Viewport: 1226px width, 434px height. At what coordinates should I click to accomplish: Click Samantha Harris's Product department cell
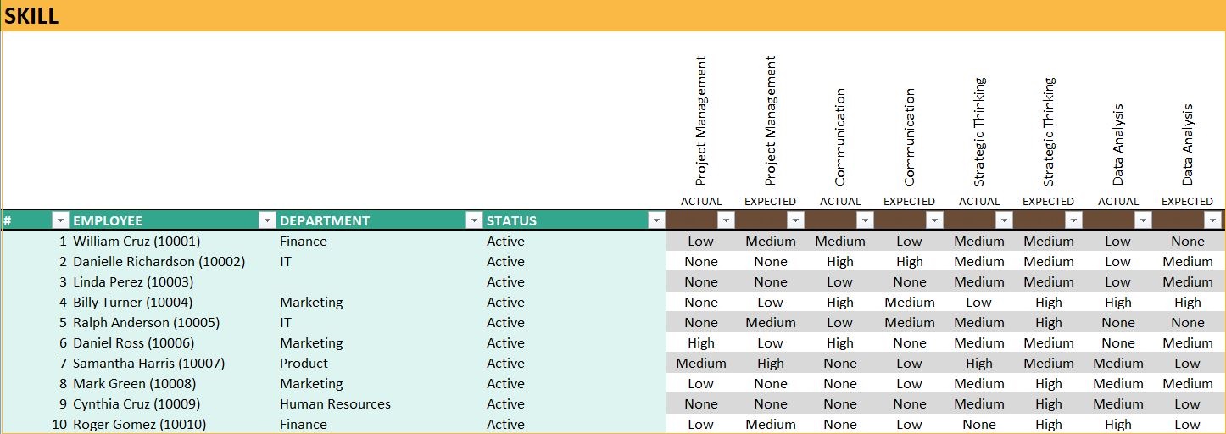click(x=380, y=363)
